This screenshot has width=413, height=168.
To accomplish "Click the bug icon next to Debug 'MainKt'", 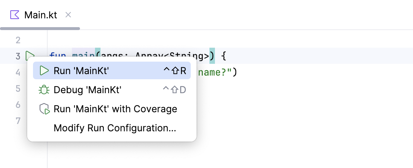I will coord(44,90).
